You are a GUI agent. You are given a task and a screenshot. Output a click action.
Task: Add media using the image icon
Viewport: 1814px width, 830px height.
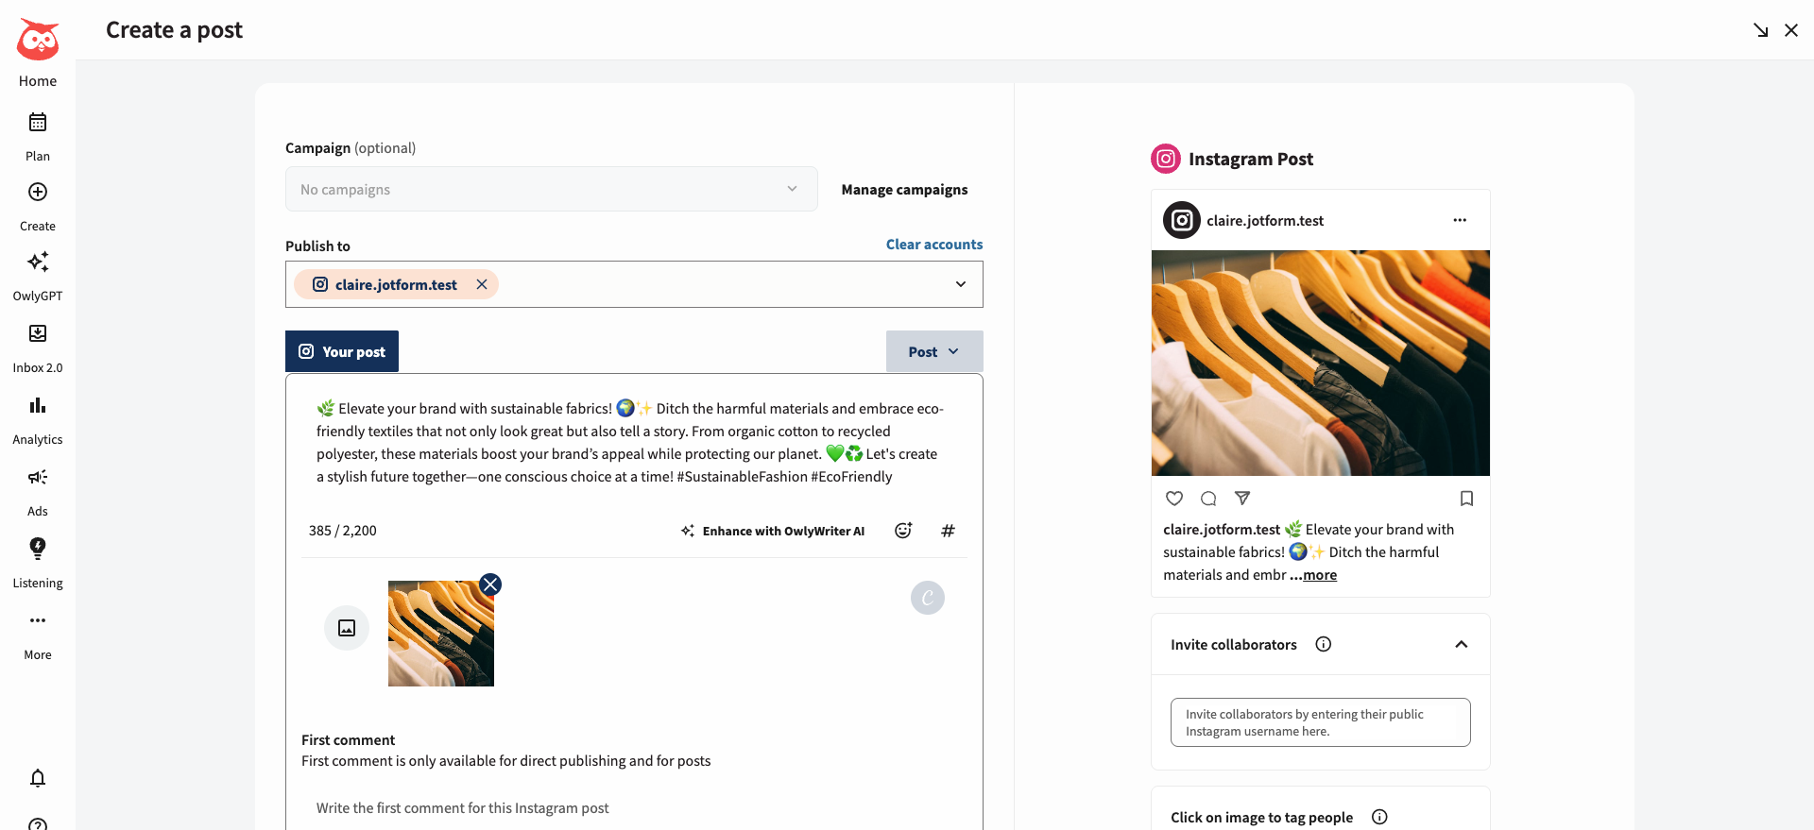[347, 627]
